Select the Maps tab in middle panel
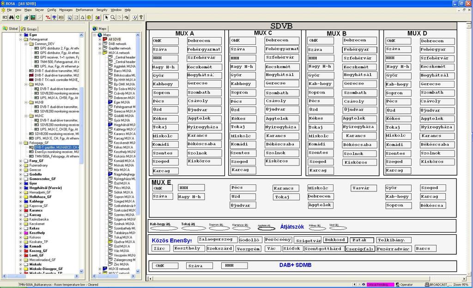473x288 pixels. point(100,29)
